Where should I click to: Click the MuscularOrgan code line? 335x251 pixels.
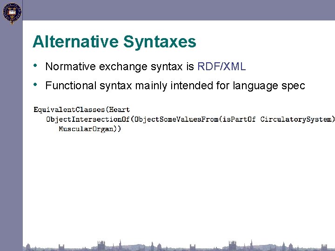(x=90, y=129)
